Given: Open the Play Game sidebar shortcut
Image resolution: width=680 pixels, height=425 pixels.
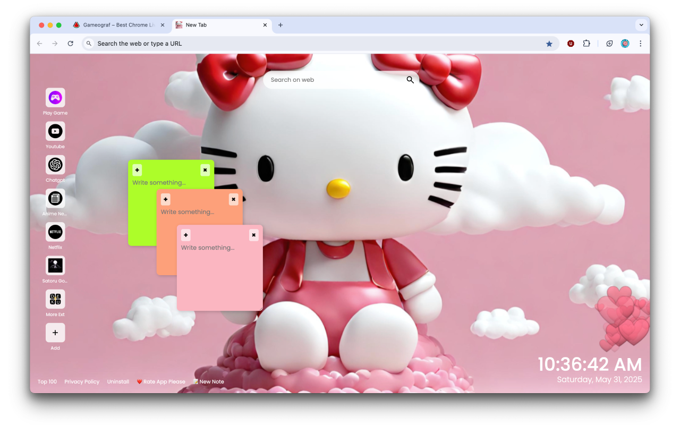Looking at the screenshot, I should tap(55, 97).
